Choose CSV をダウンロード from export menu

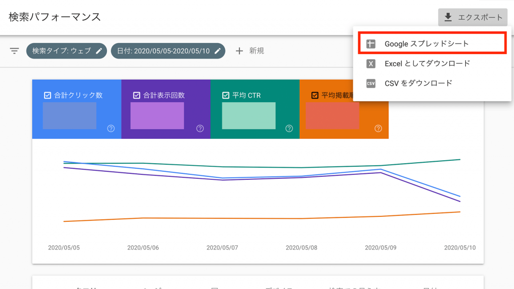[x=418, y=83]
